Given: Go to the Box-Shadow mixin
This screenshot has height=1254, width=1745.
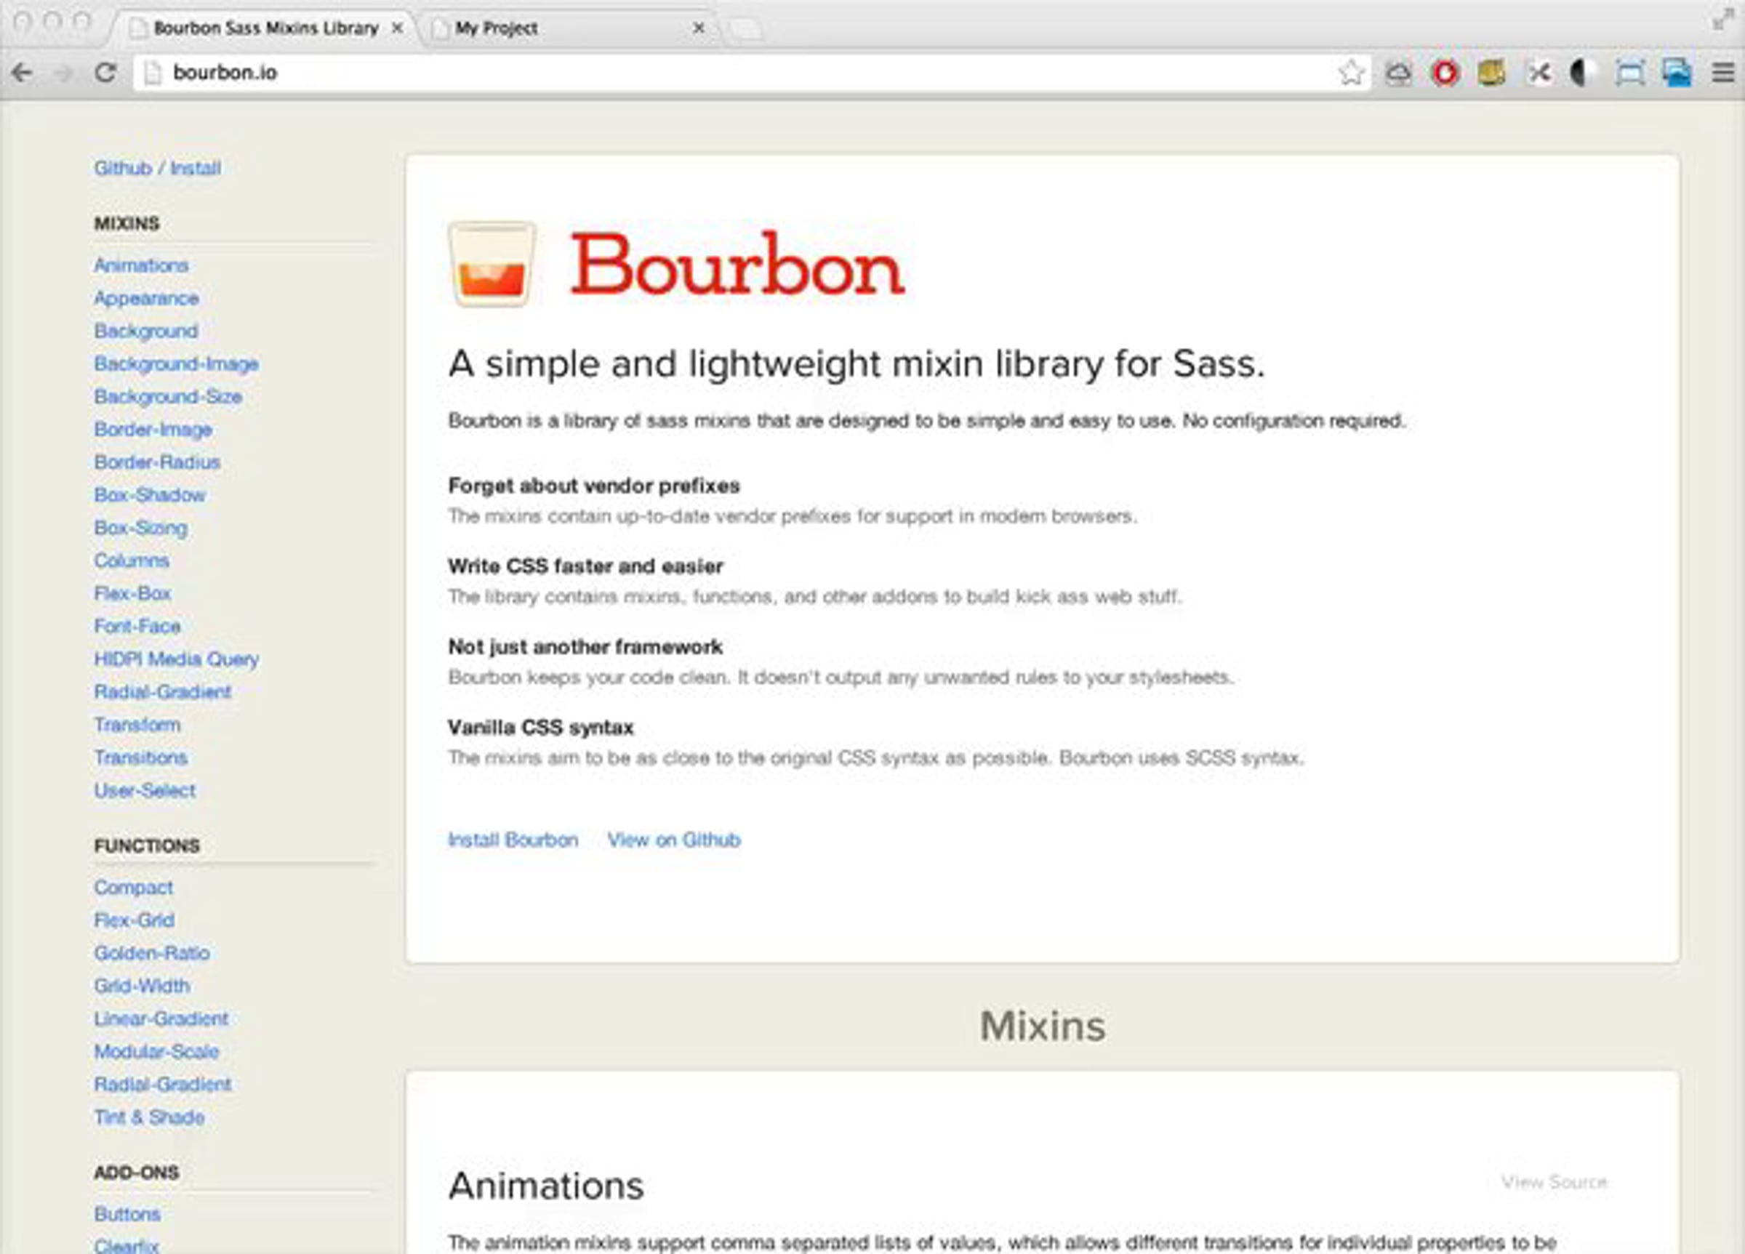Looking at the screenshot, I should click(x=150, y=494).
